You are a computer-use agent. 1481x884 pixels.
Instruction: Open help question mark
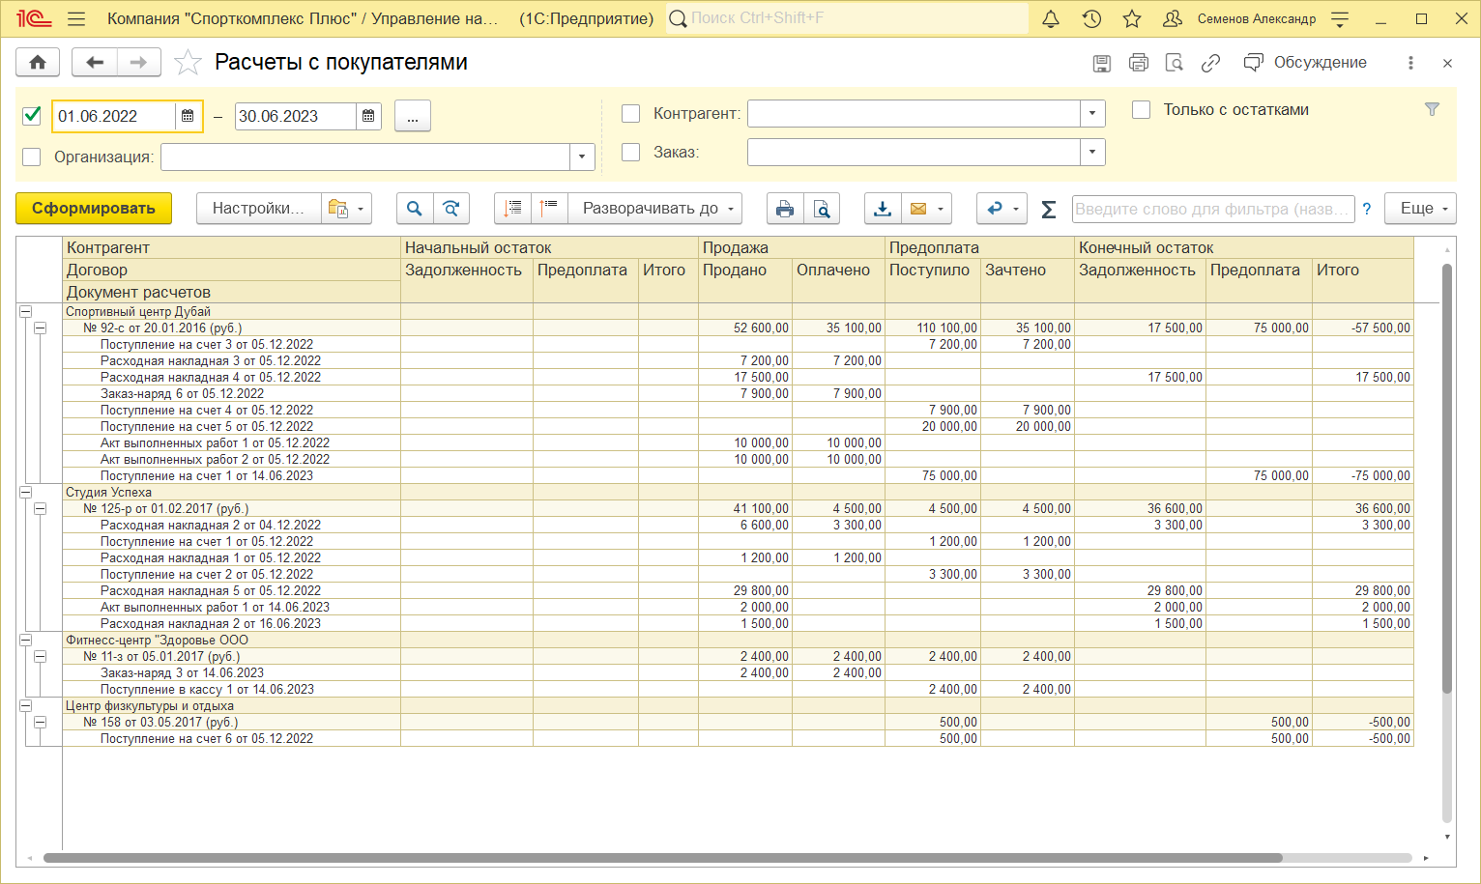(x=1367, y=209)
